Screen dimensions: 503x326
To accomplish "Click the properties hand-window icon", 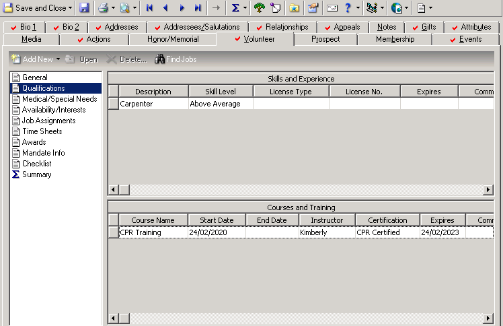I will click(313, 7).
